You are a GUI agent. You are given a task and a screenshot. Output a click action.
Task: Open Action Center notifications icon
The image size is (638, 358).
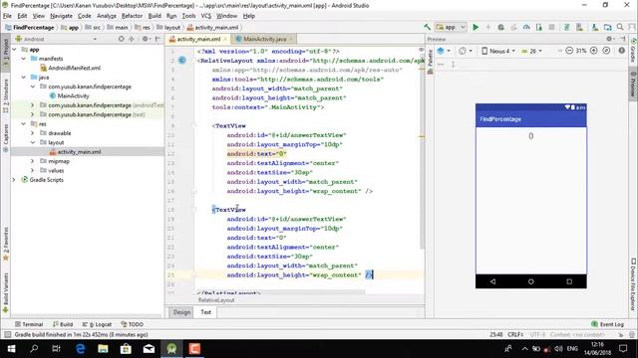[623, 349]
